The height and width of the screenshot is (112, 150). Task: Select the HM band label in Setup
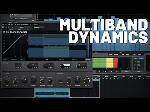click(x=66, y=65)
